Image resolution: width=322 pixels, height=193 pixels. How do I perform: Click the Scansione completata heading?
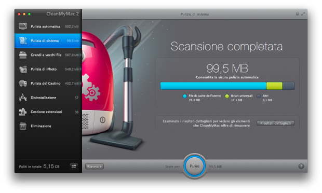coord(227,46)
